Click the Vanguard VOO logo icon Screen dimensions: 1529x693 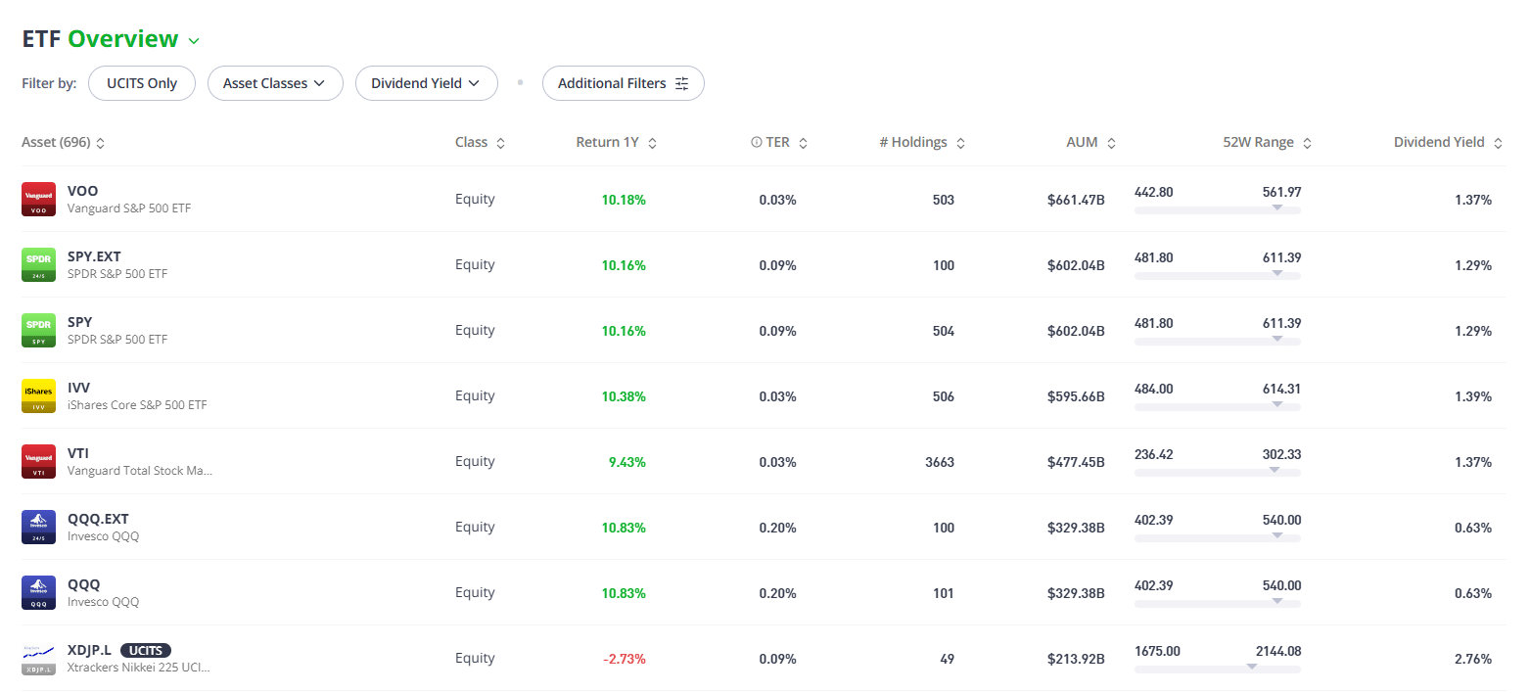(38, 199)
